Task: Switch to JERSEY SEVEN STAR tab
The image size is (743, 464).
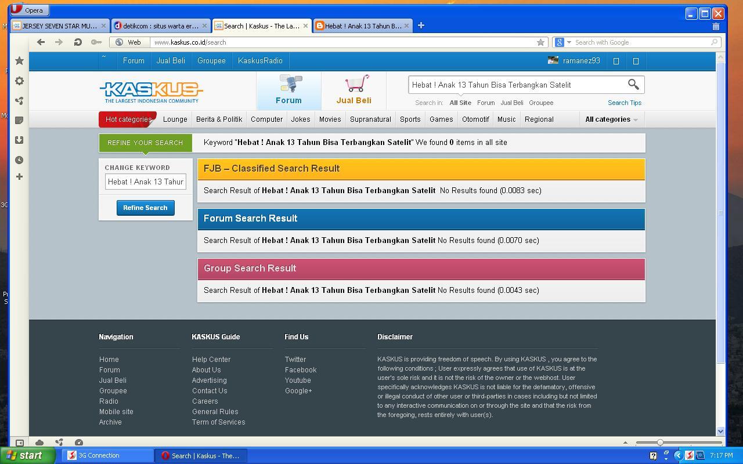Action: (x=60, y=26)
